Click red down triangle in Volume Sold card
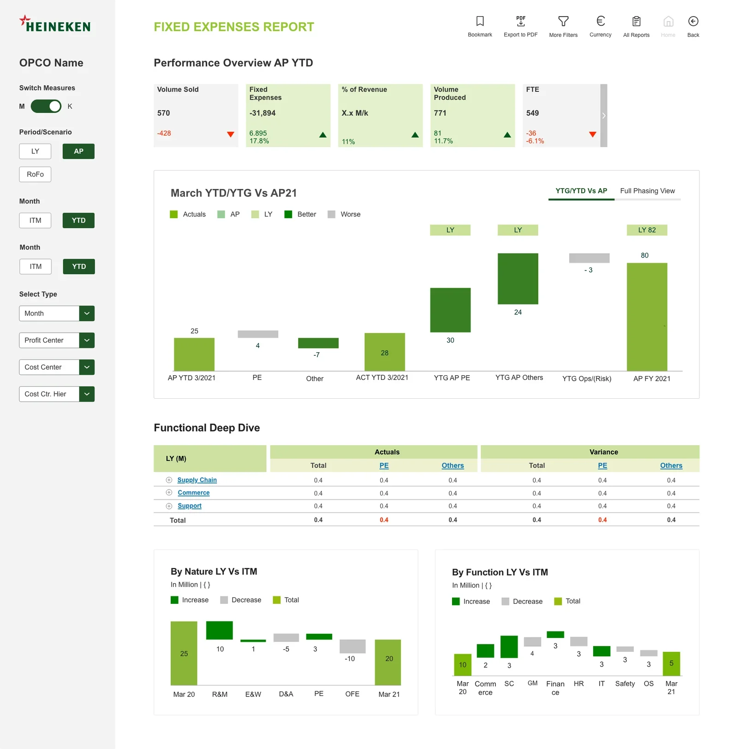Image resolution: width=738 pixels, height=749 pixels. (230, 134)
